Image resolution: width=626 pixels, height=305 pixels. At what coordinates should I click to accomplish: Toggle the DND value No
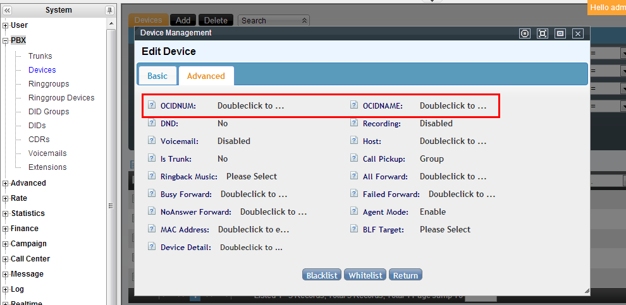pyautogui.click(x=223, y=123)
